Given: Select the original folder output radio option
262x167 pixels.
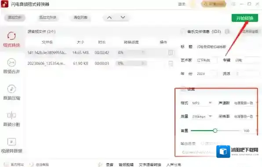Looking at the screenshot, I should [x=203, y=143].
